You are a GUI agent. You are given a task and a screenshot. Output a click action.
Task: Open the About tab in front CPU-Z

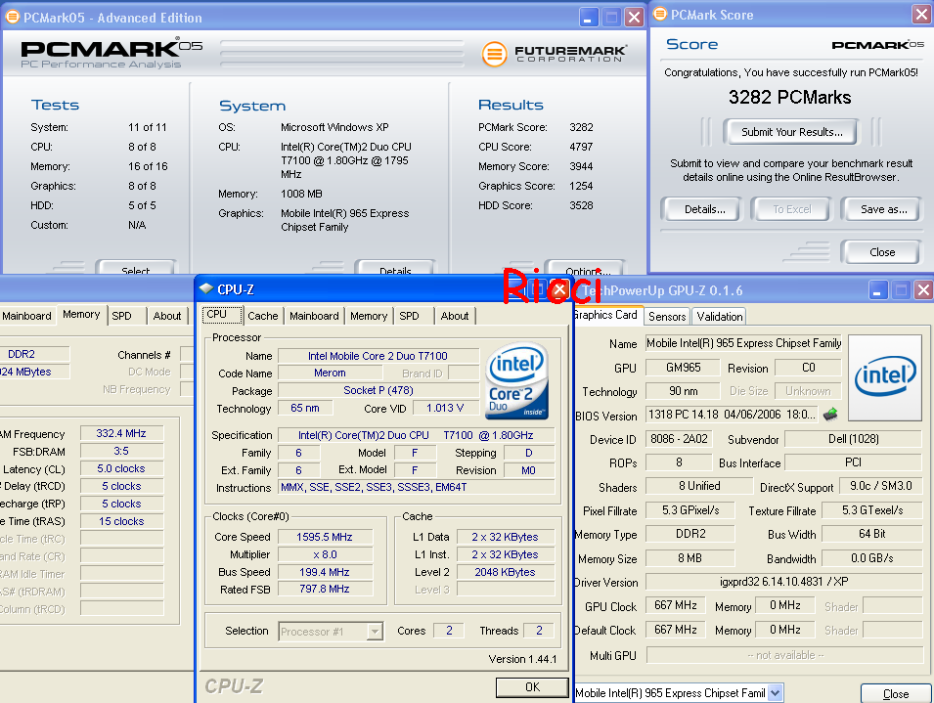pyautogui.click(x=455, y=316)
